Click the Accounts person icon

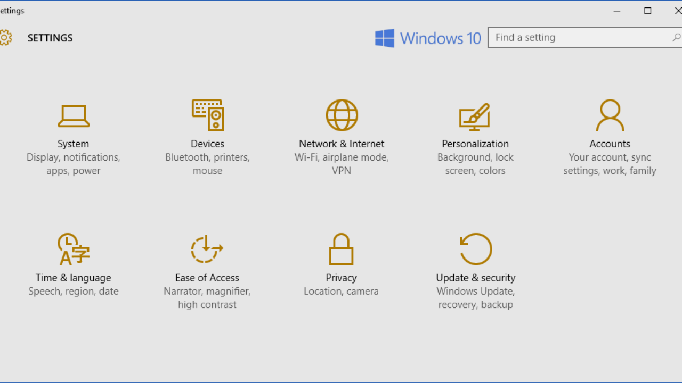click(x=610, y=115)
